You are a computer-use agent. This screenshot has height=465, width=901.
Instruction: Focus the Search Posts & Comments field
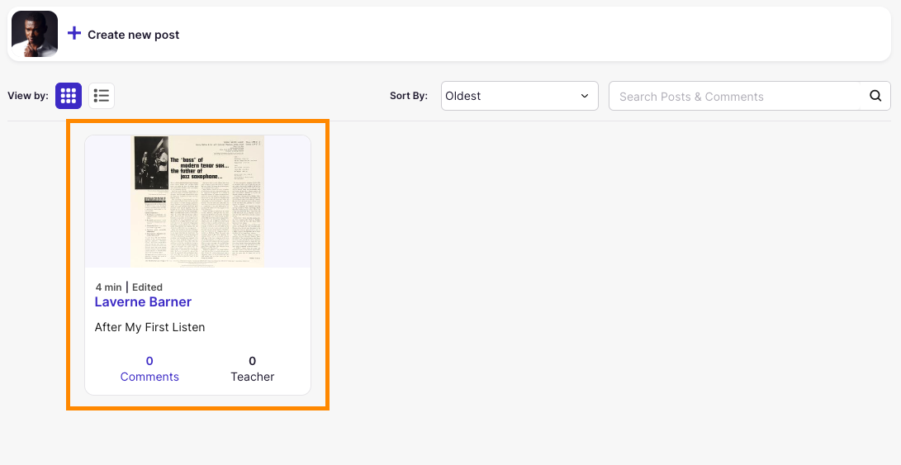point(735,97)
